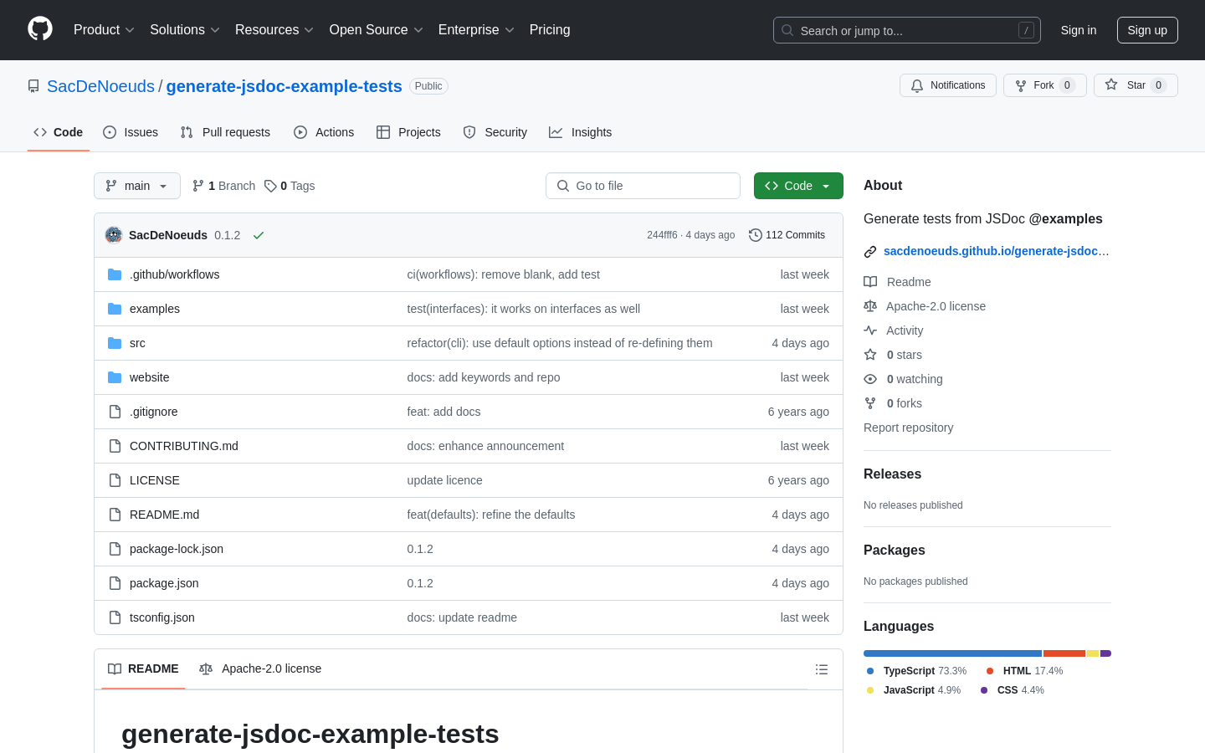Image resolution: width=1205 pixels, height=753 pixels.
Task: Click the Go to file search field
Action: 643,186
